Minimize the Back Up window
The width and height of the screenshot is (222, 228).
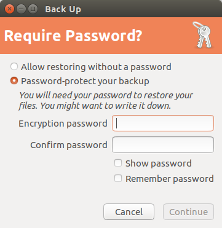[x=21, y=9]
